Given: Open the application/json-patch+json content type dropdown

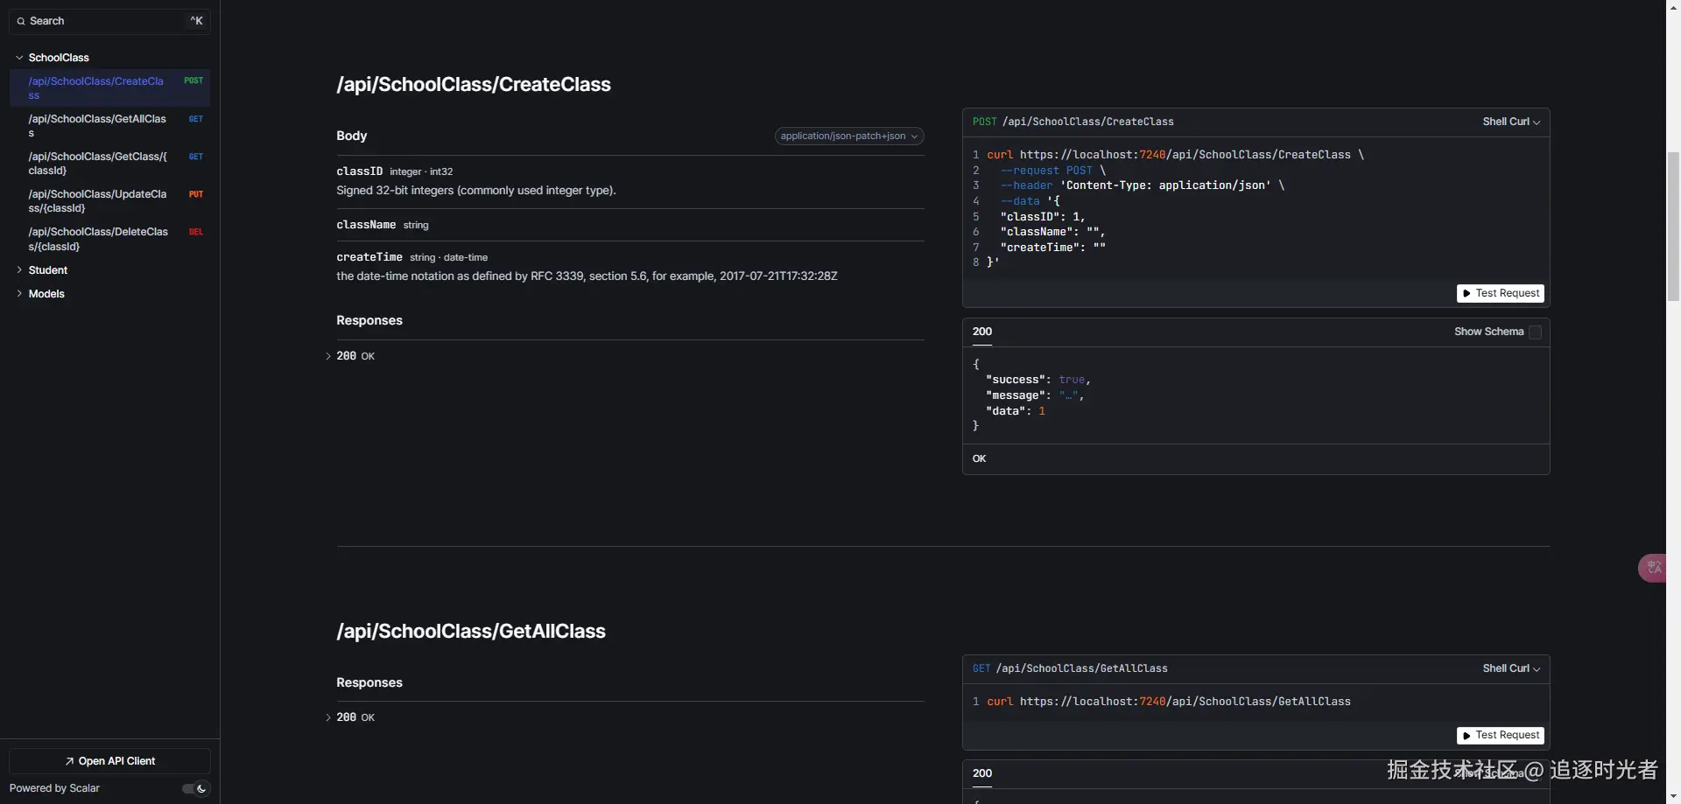Looking at the screenshot, I should click(848, 136).
